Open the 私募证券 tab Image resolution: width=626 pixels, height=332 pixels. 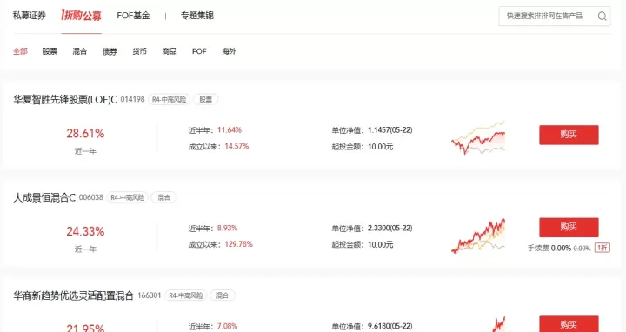[x=30, y=16]
